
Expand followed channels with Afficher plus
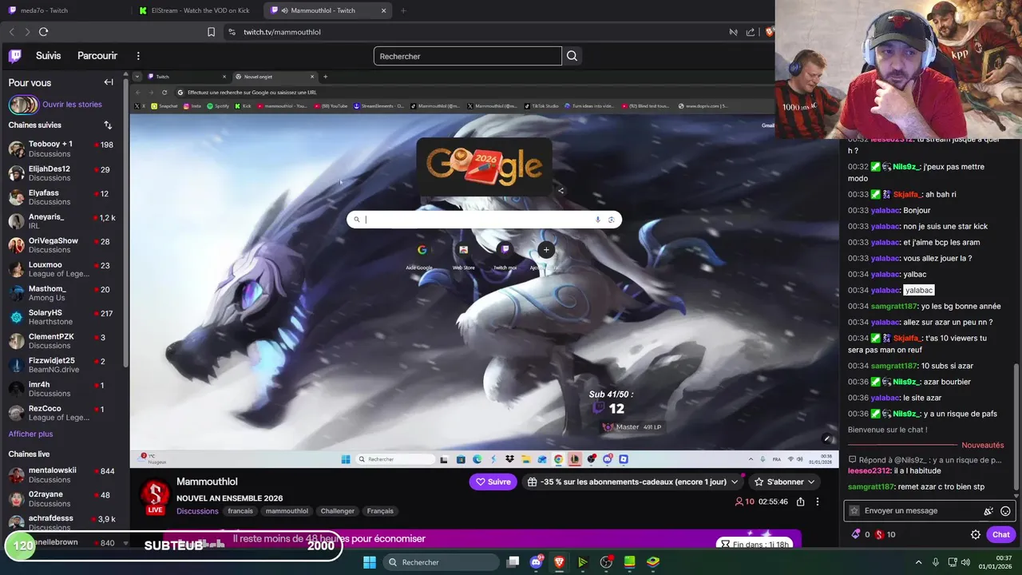30,434
